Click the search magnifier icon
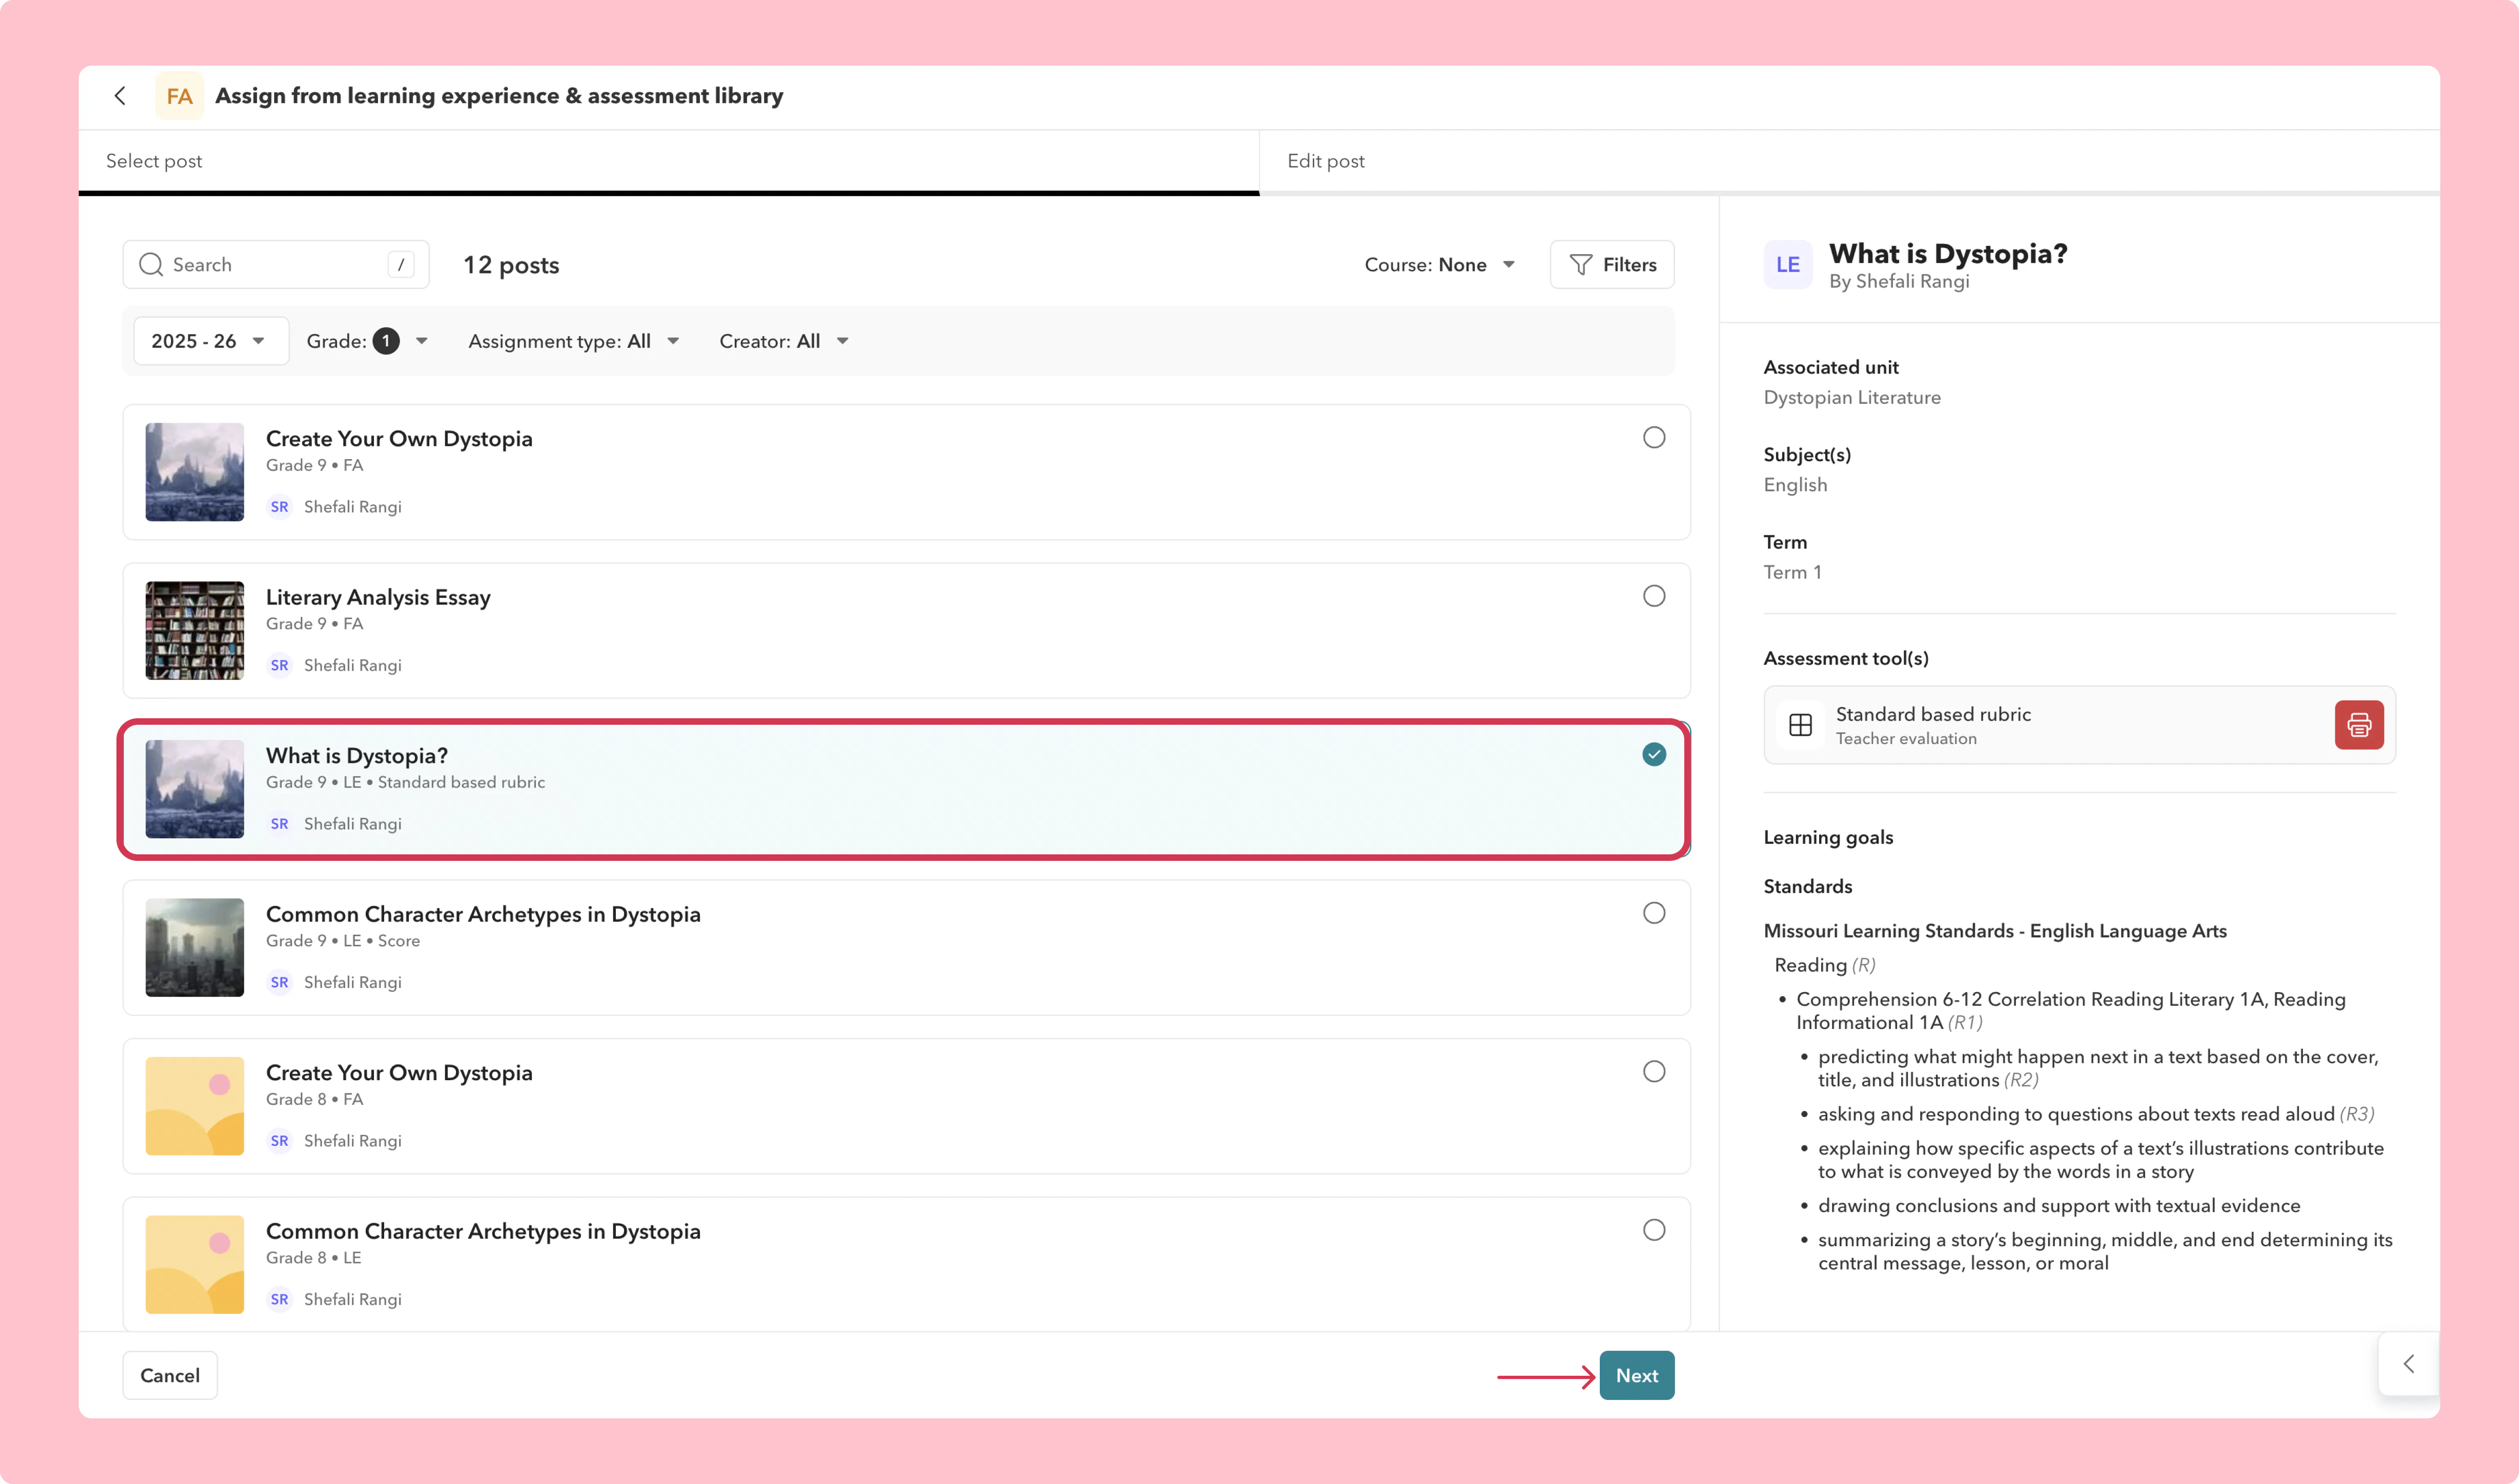The height and width of the screenshot is (1484, 2519). point(151,264)
